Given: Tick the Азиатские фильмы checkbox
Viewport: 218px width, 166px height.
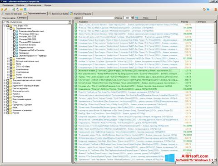Looking at the screenshot, I should (14, 45).
